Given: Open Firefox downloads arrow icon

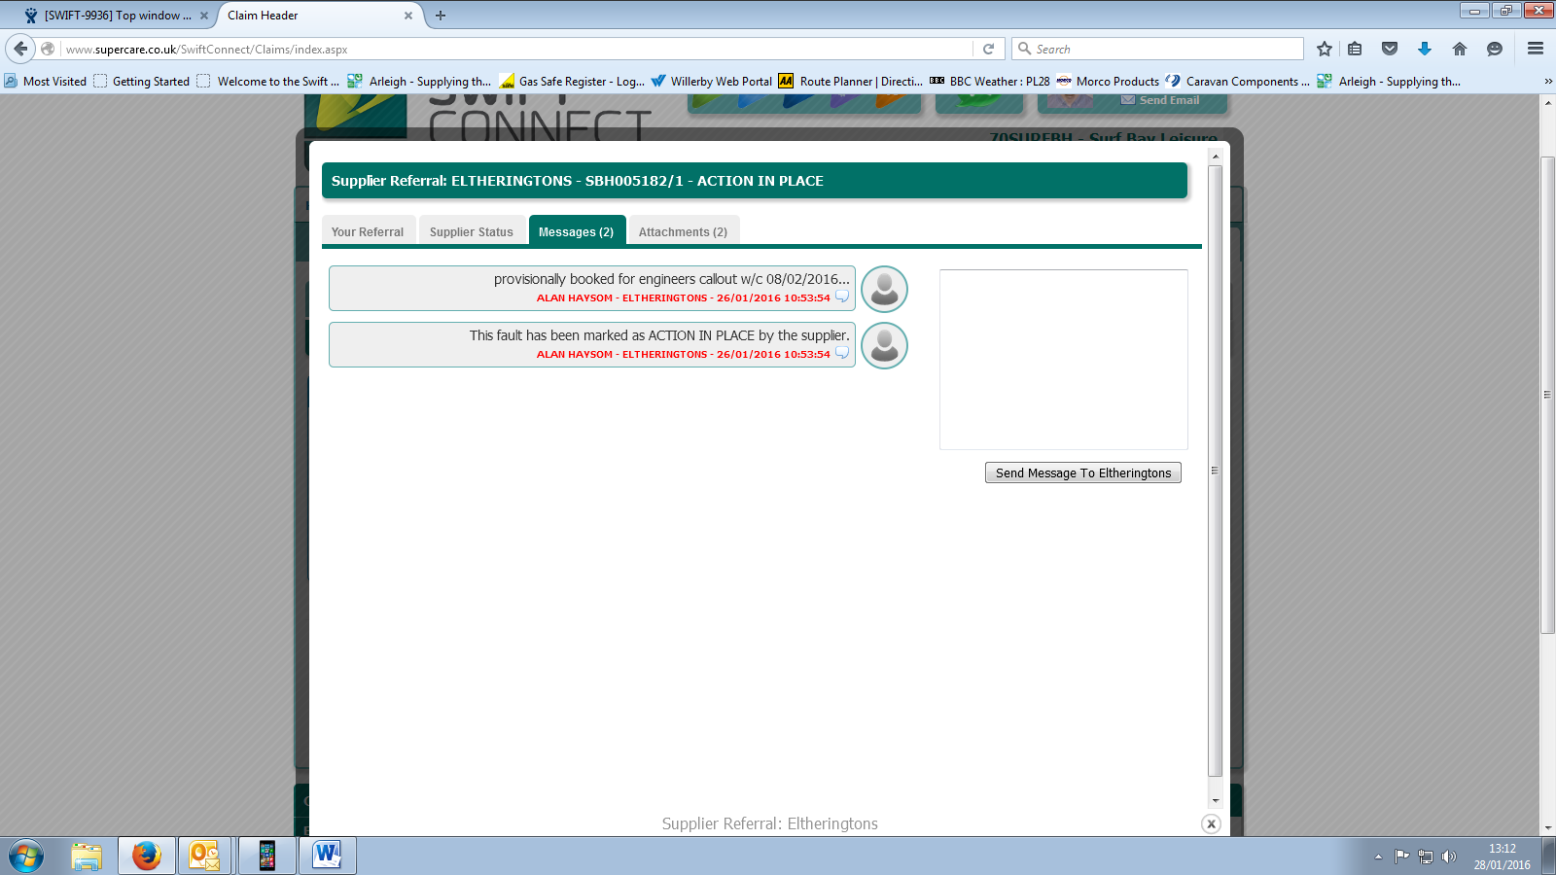Looking at the screenshot, I should (1424, 49).
